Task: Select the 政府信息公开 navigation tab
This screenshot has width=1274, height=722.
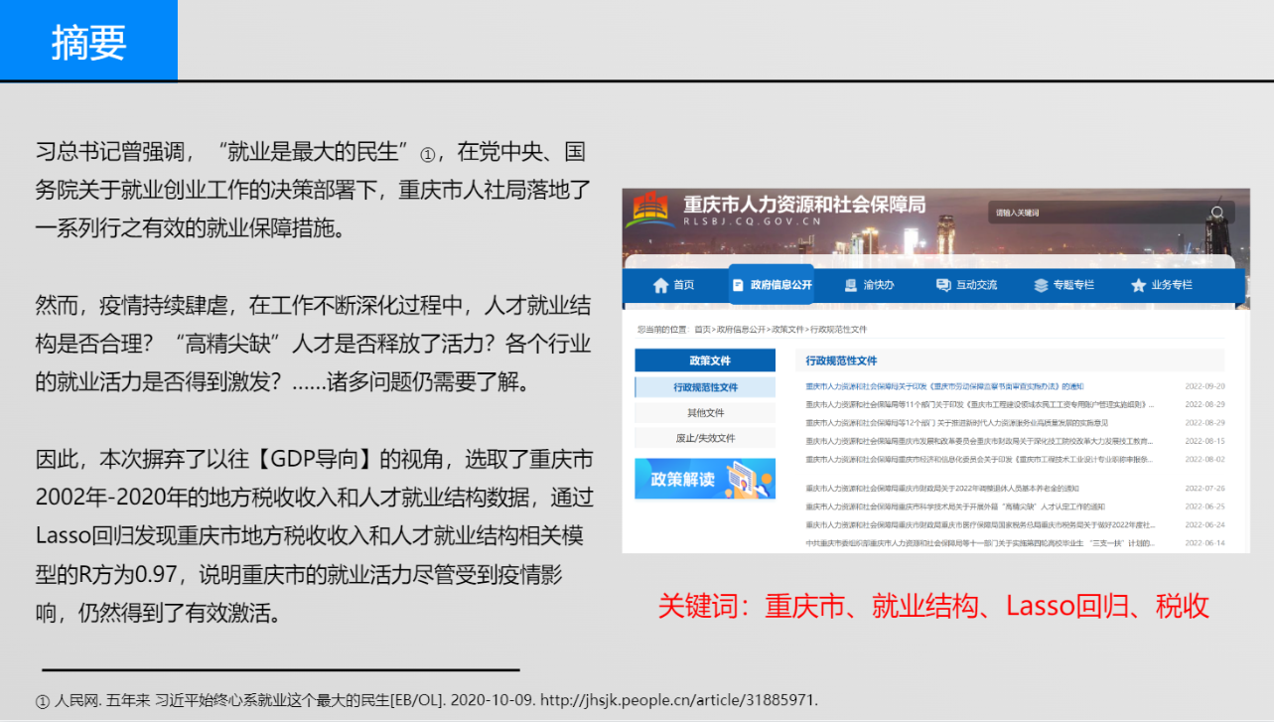Action: (x=772, y=285)
